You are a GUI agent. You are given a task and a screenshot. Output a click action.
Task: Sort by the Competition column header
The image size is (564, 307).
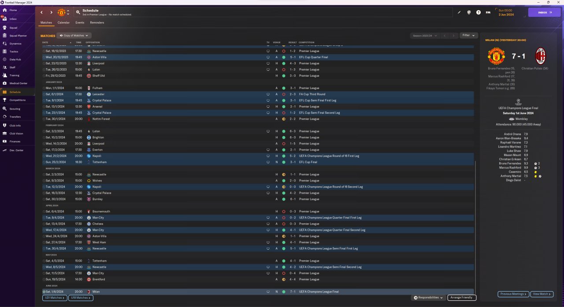click(x=306, y=42)
